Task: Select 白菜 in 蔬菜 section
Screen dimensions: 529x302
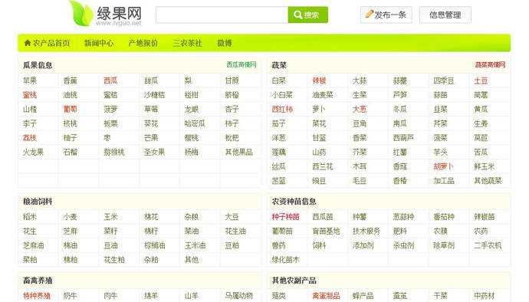Action: coord(278,80)
